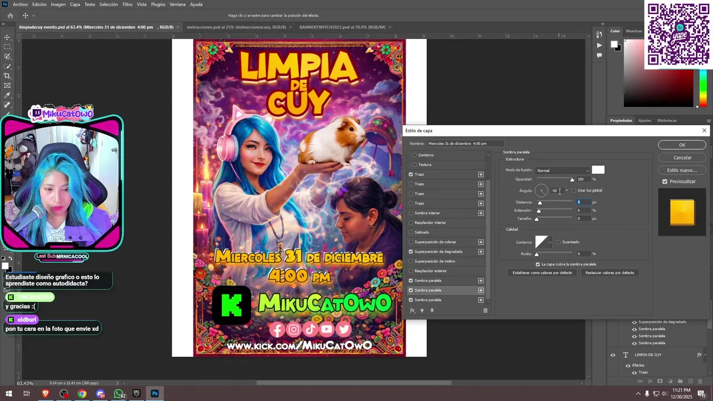
Task: Click the Extensión slider handle
Action: click(539, 211)
